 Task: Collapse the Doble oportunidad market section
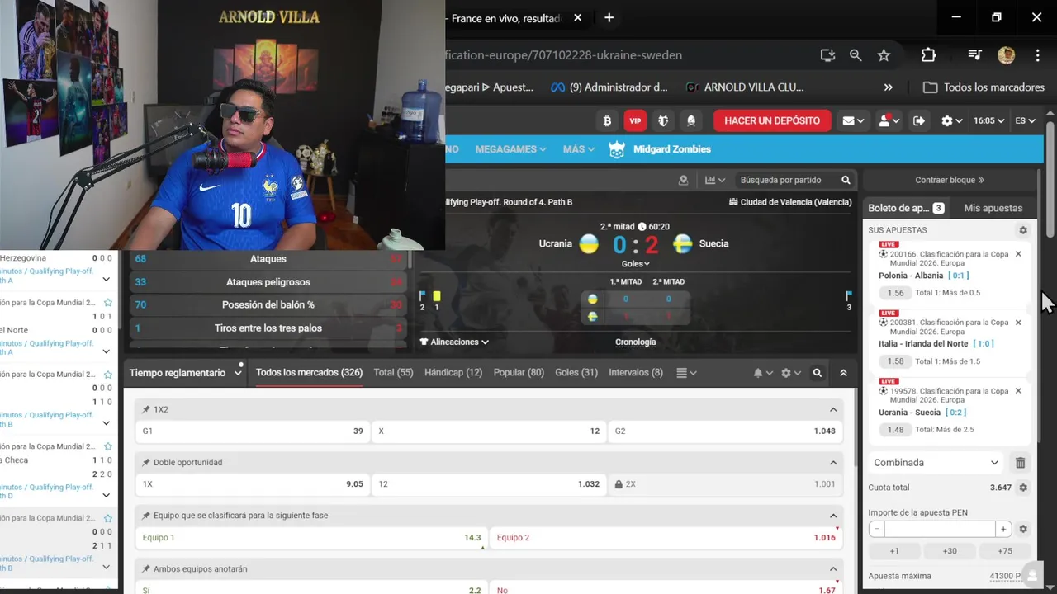coord(833,463)
